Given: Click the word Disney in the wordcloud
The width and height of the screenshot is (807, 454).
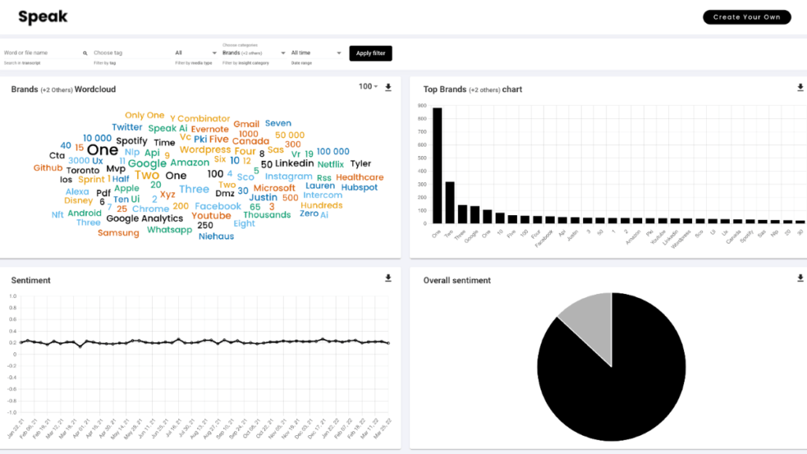Looking at the screenshot, I should pyautogui.click(x=78, y=201).
